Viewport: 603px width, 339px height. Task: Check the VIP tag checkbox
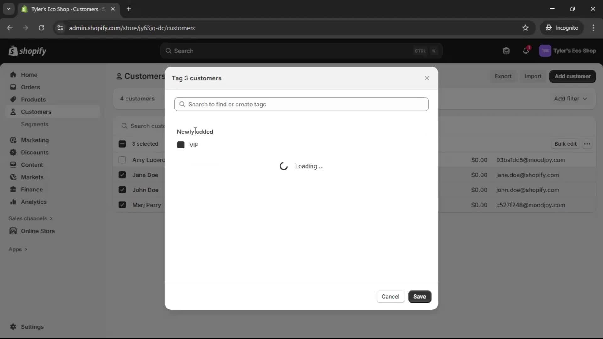(x=181, y=145)
